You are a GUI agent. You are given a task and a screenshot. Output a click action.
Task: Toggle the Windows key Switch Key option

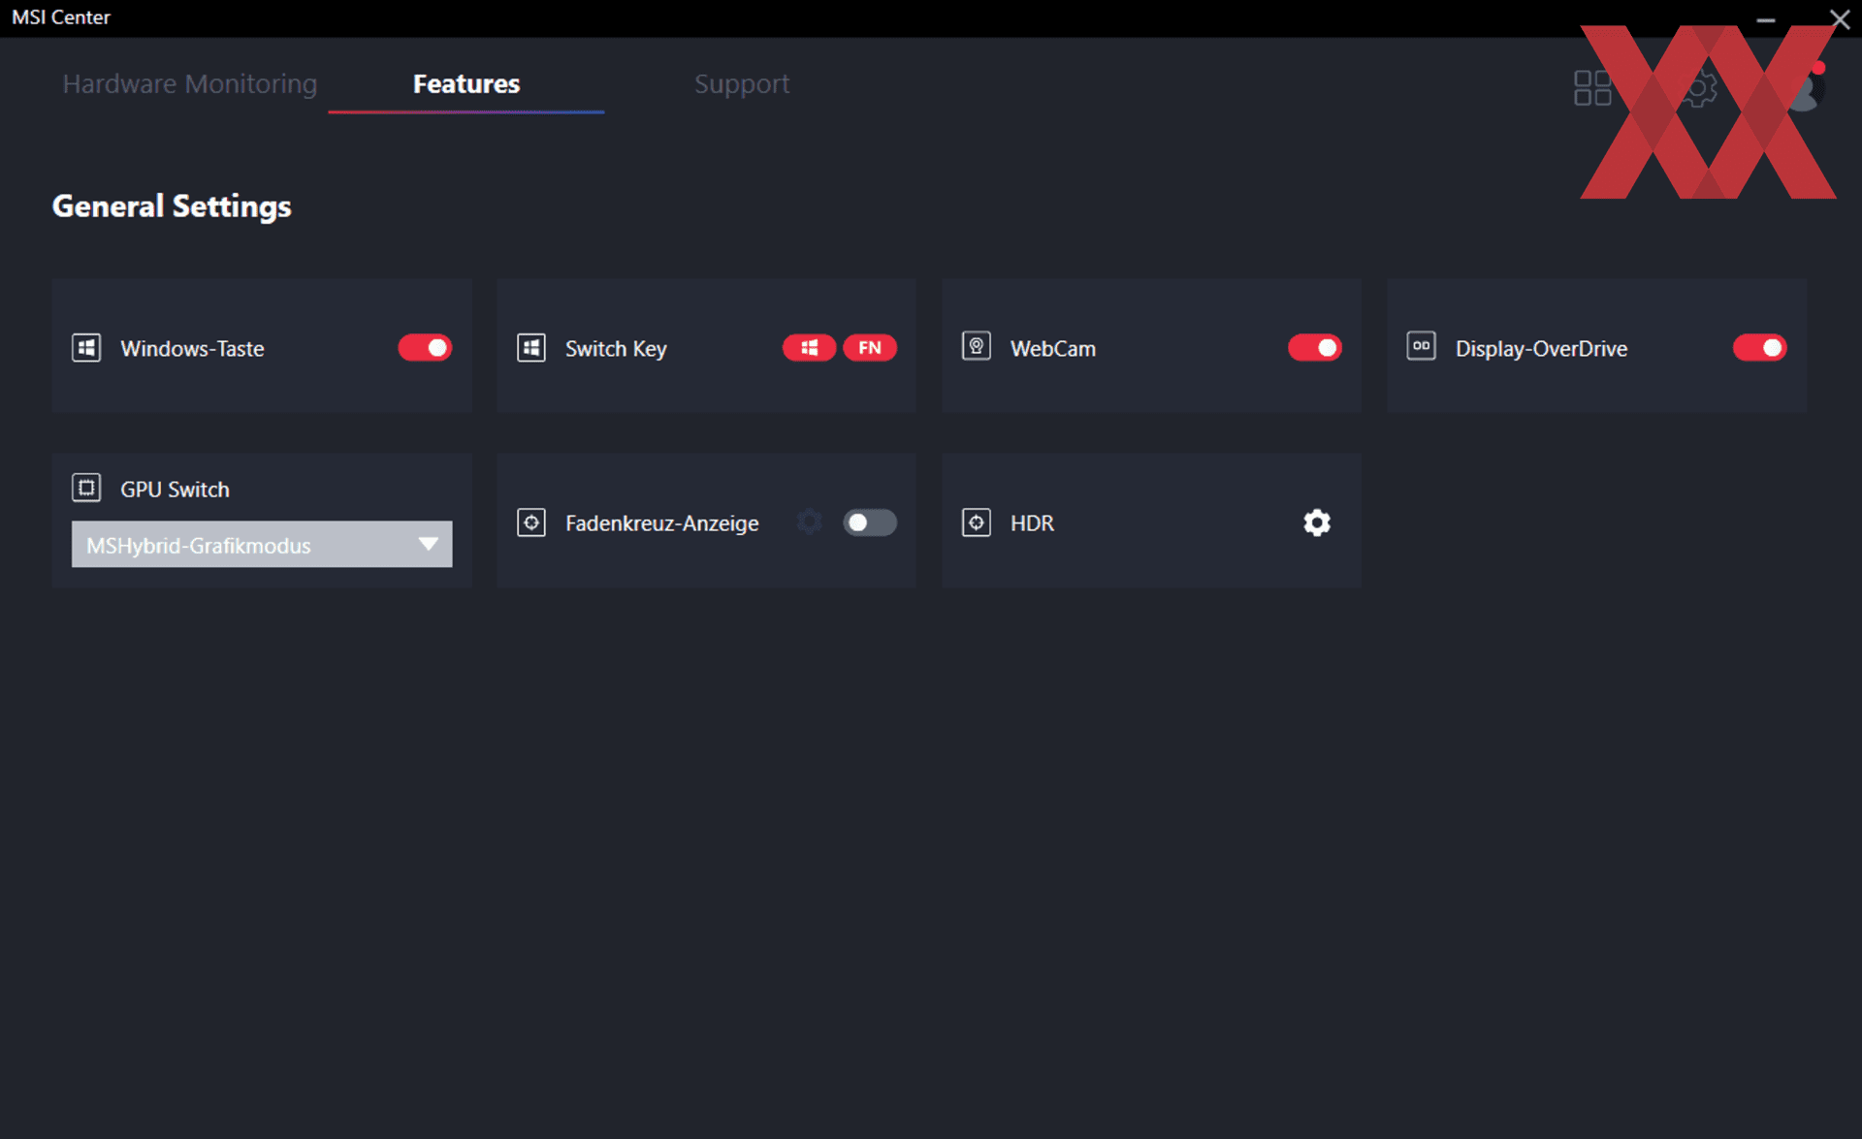[809, 348]
